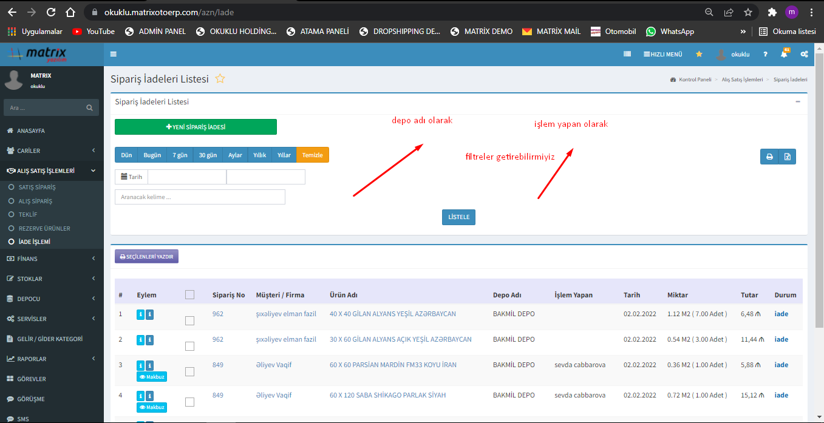The width and height of the screenshot is (824, 423).
Task: Open SATIŞ SİPARİŞ in sidebar
Action: [x=37, y=187]
